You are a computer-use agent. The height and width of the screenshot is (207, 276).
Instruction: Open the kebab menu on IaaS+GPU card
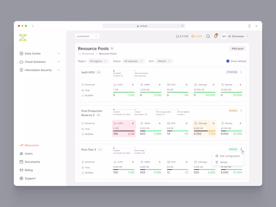click(x=241, y=72)
